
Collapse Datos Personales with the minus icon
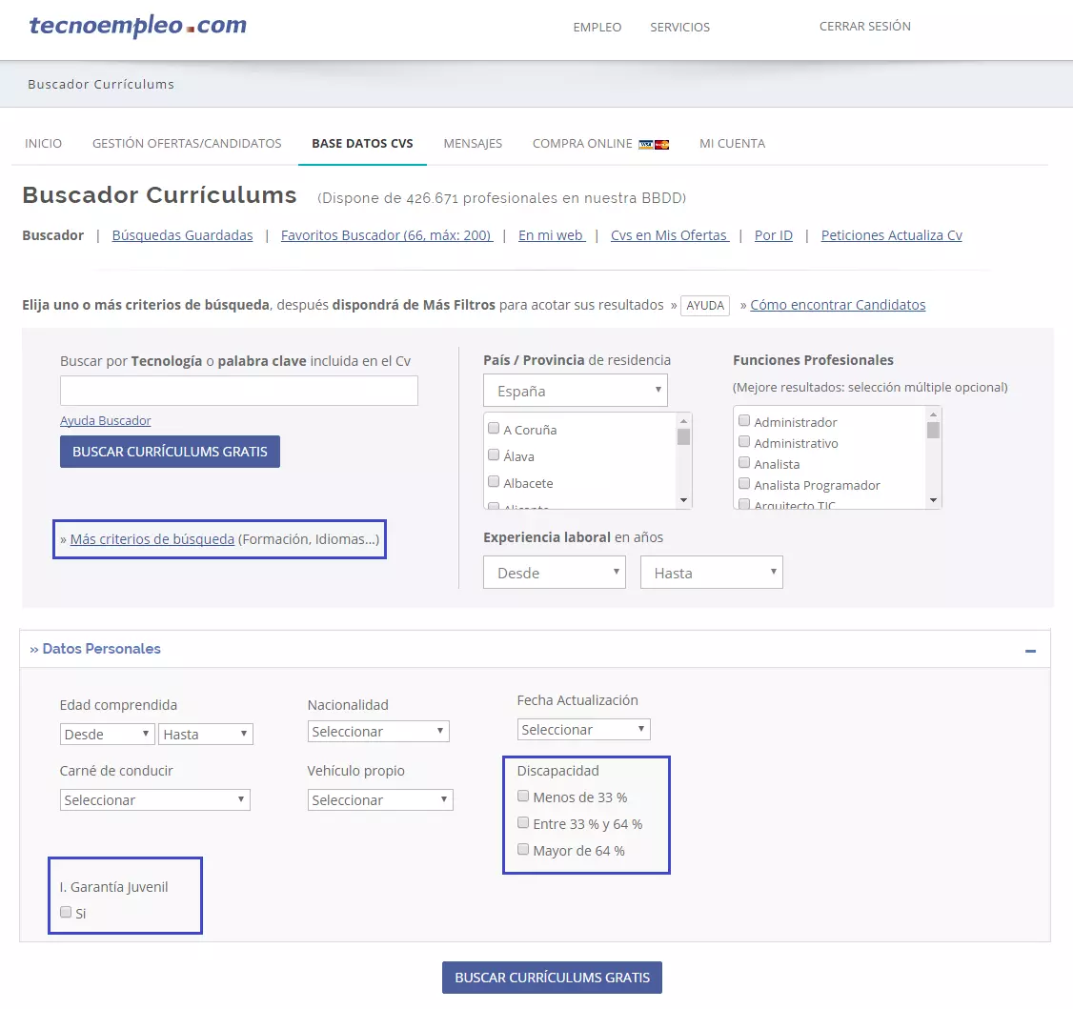(x=1030, y=650)
